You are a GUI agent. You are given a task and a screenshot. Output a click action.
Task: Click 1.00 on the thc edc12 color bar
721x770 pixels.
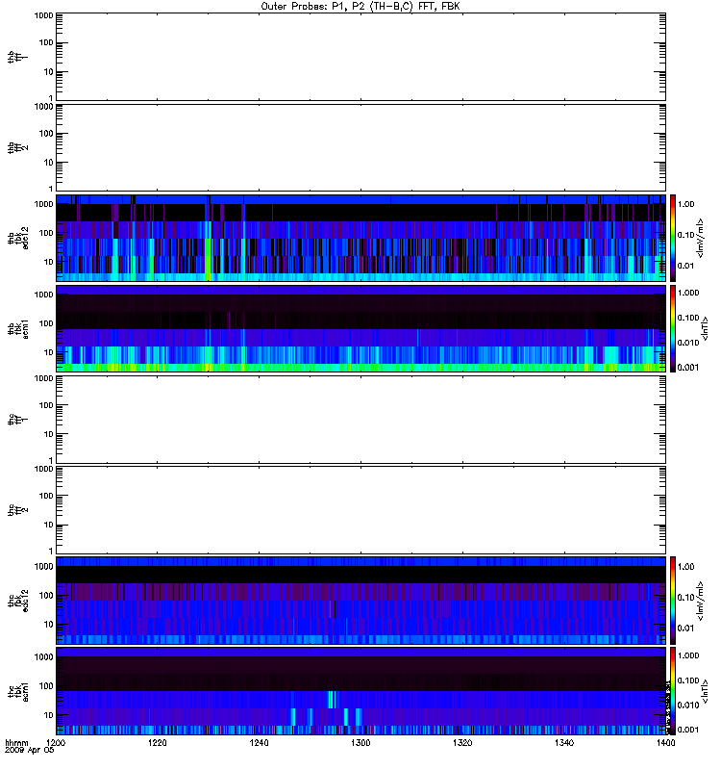(x=686, y=567)
